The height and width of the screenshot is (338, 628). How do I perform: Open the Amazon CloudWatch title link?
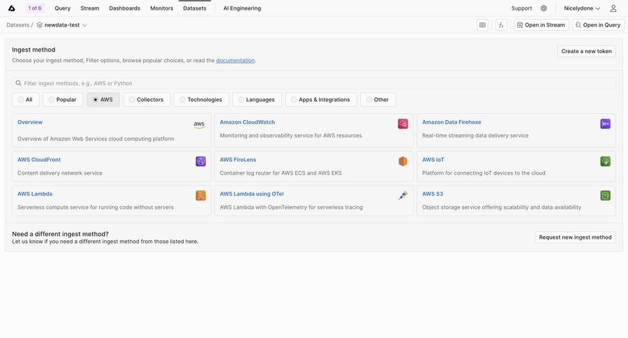247,122
